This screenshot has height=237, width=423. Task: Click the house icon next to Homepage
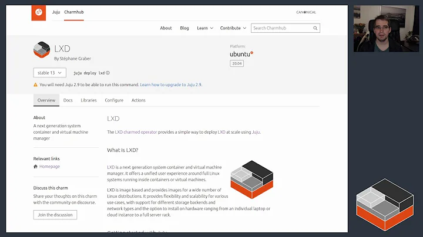[x=35, y=167]
